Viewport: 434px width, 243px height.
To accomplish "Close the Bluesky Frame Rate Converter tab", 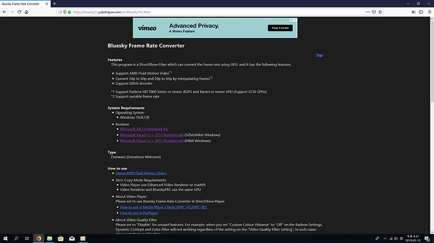I will (x=46, y=4).
